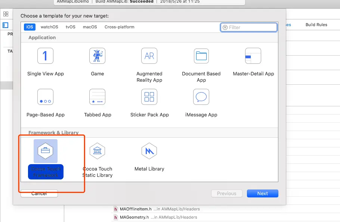Click the Document Based App label

coord(201,76)
